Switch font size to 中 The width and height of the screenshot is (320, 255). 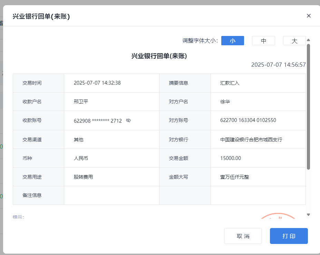coord(263,41)
